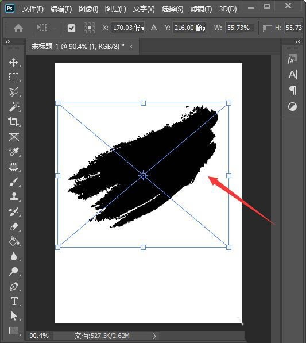306x343 pixels.
Task: Toggle the reference point checkbox
Action: pos(71,28)
